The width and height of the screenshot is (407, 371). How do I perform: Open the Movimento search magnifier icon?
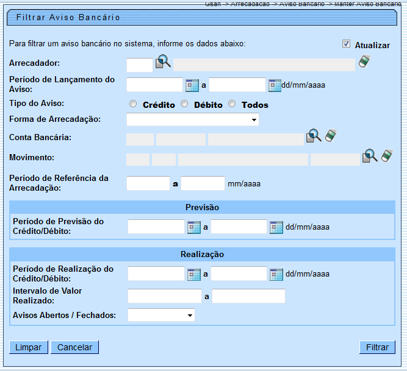370,157
